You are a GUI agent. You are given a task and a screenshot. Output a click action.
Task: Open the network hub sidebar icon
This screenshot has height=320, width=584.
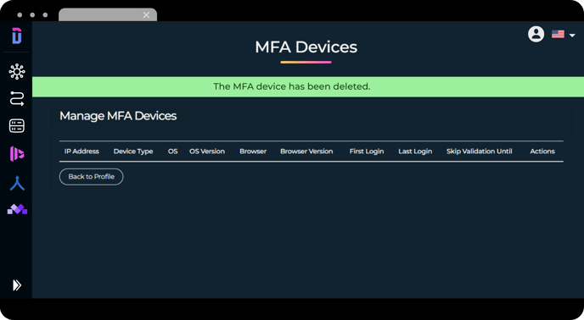(x=17, y=71)
